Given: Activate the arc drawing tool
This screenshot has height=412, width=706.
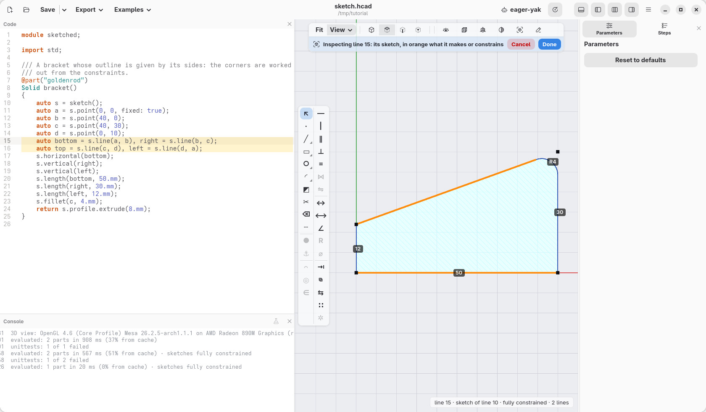Looking at the screenshot, I should 306,177.
